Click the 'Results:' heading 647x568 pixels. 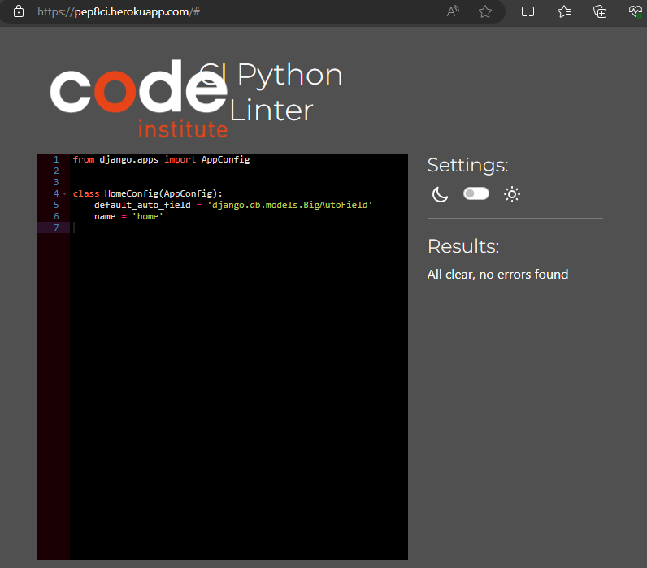point(463,246)
